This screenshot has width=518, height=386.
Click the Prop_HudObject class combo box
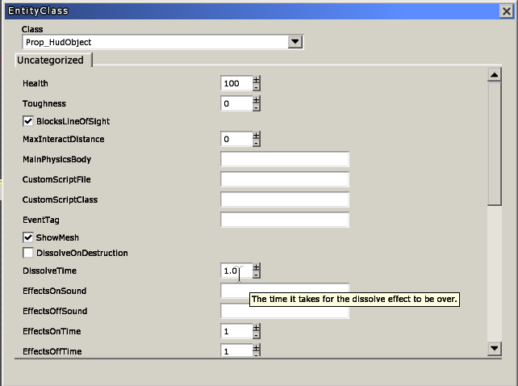153,42
